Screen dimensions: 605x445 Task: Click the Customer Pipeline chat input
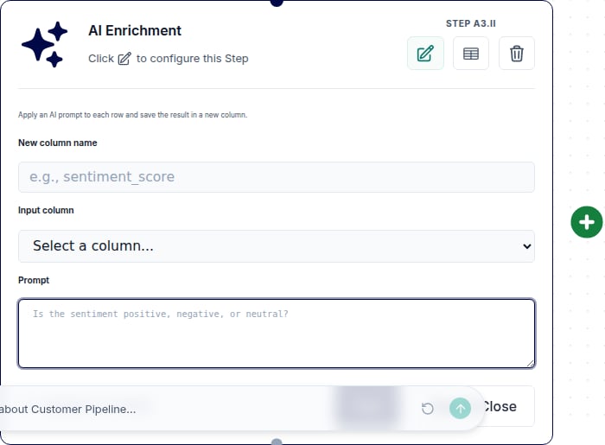point(208,409)
